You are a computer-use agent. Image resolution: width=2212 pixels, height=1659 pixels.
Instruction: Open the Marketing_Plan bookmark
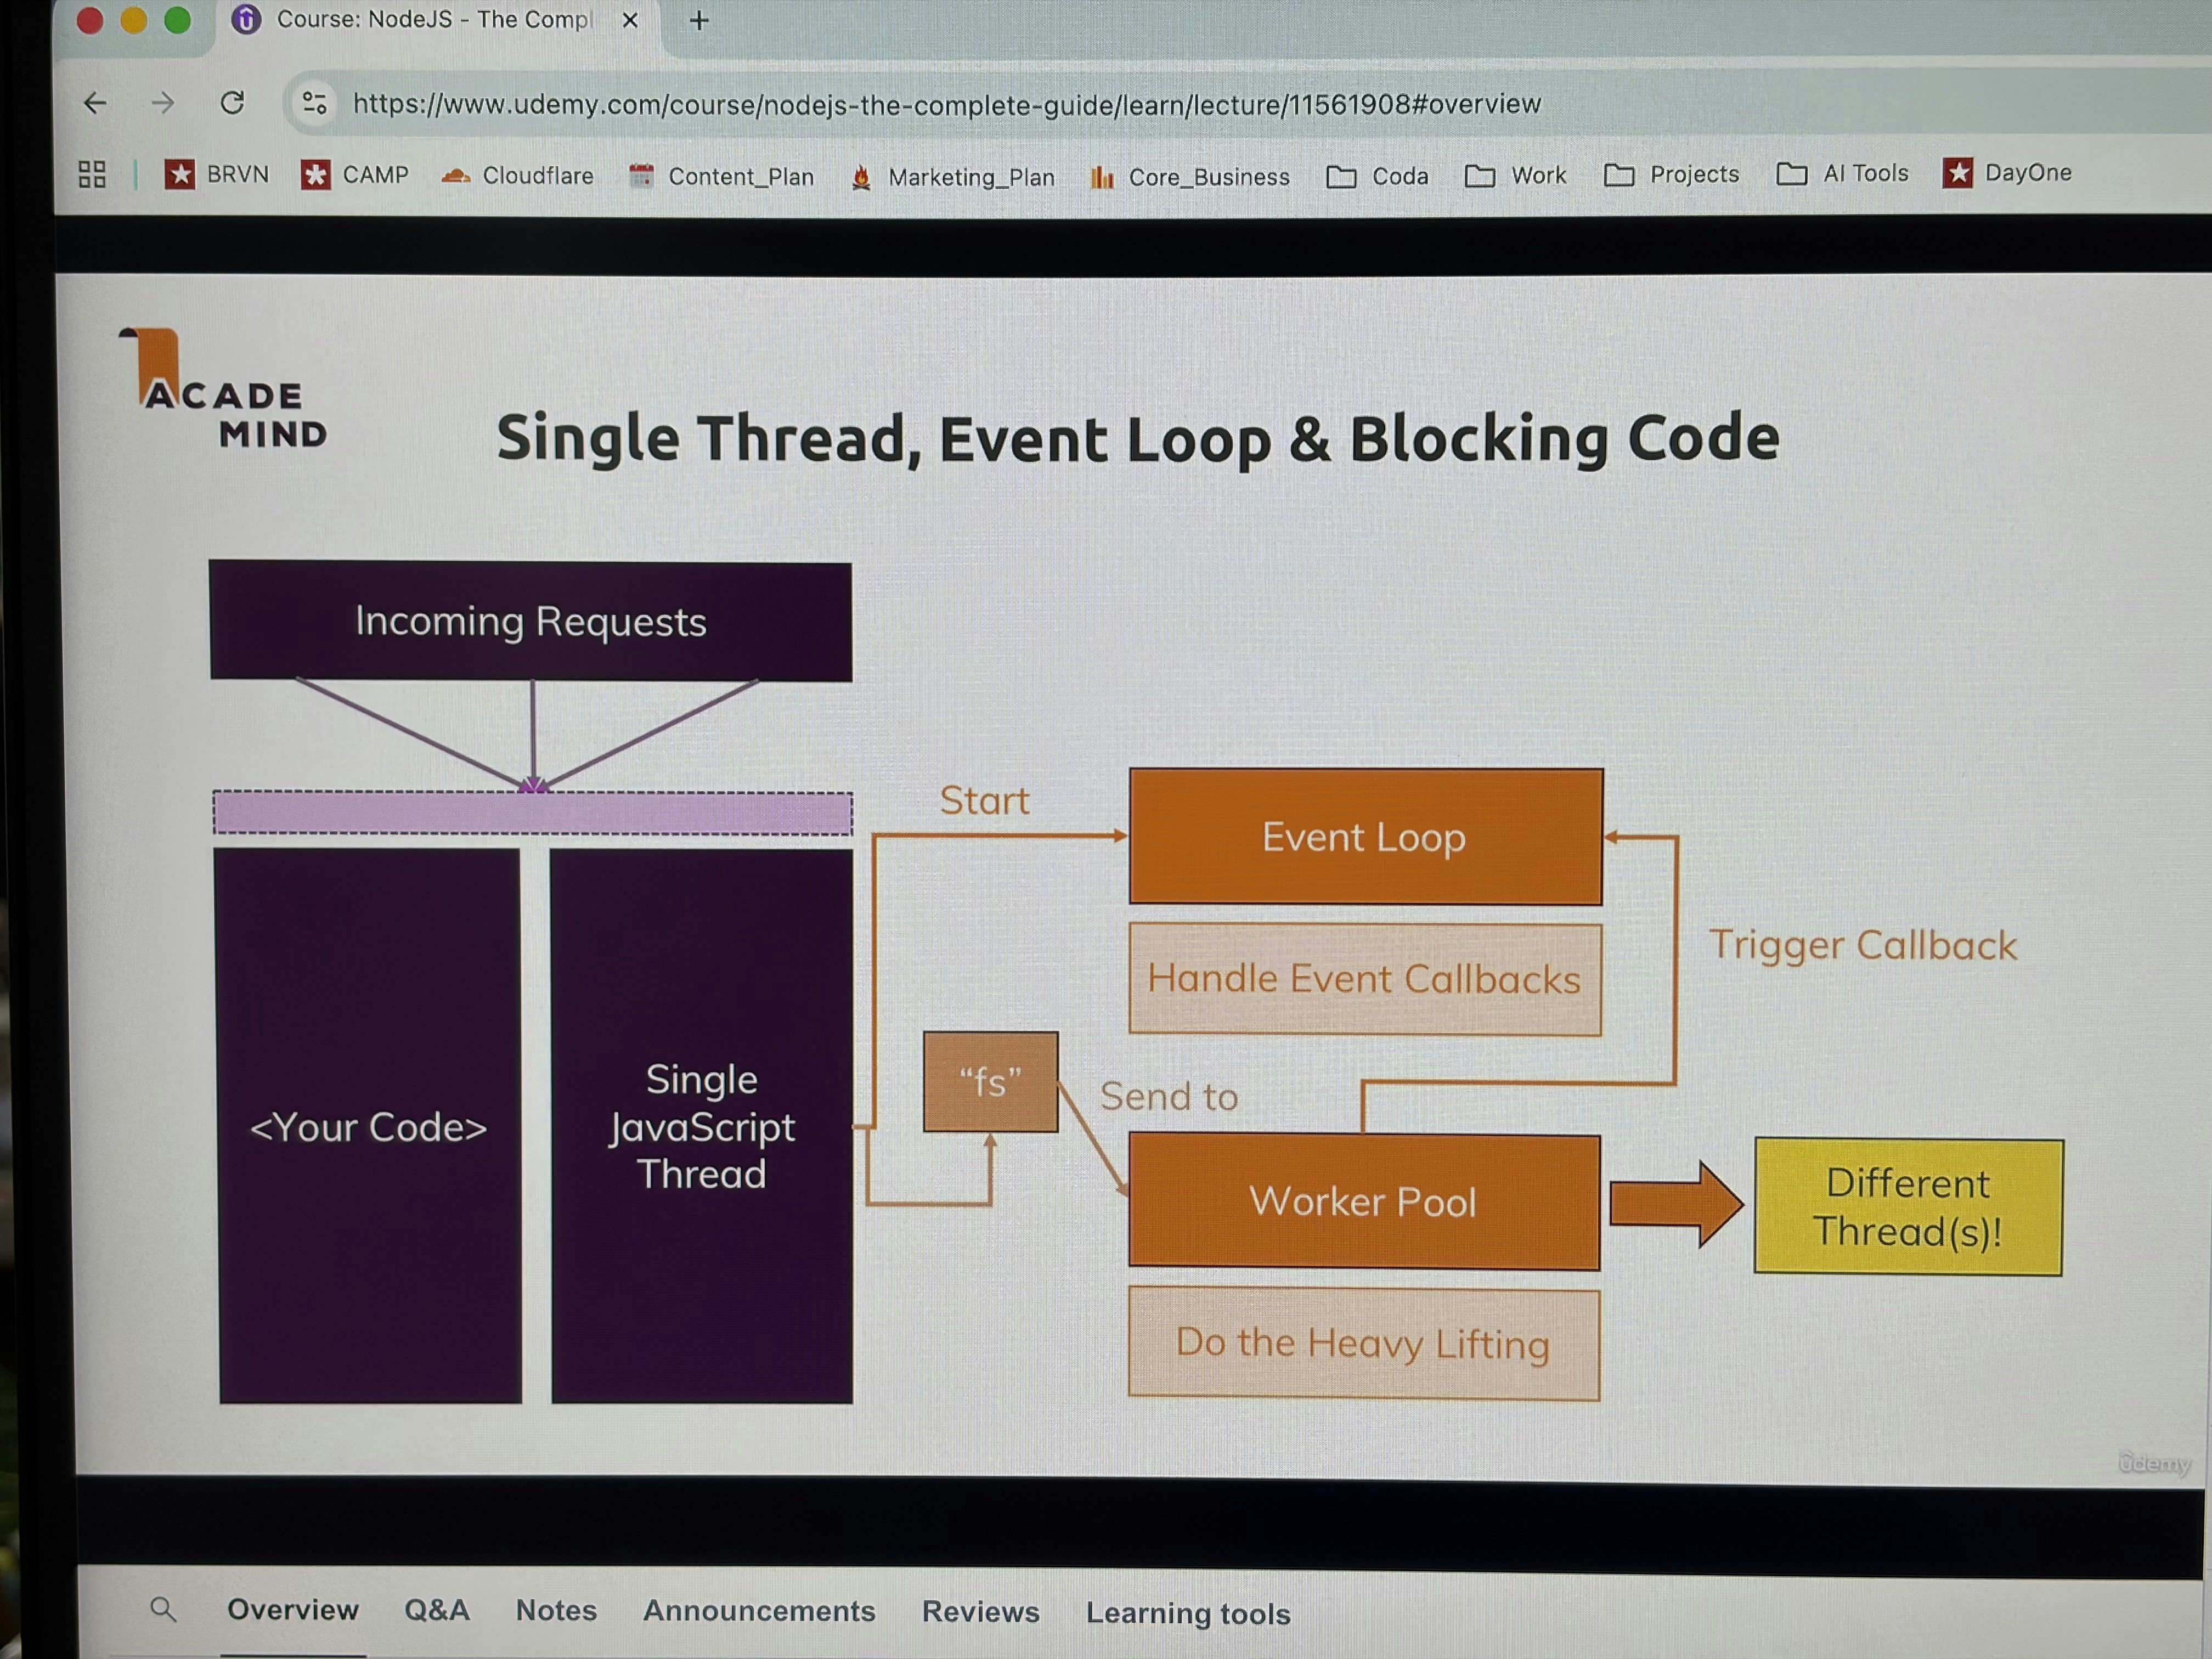pos(953,178)
